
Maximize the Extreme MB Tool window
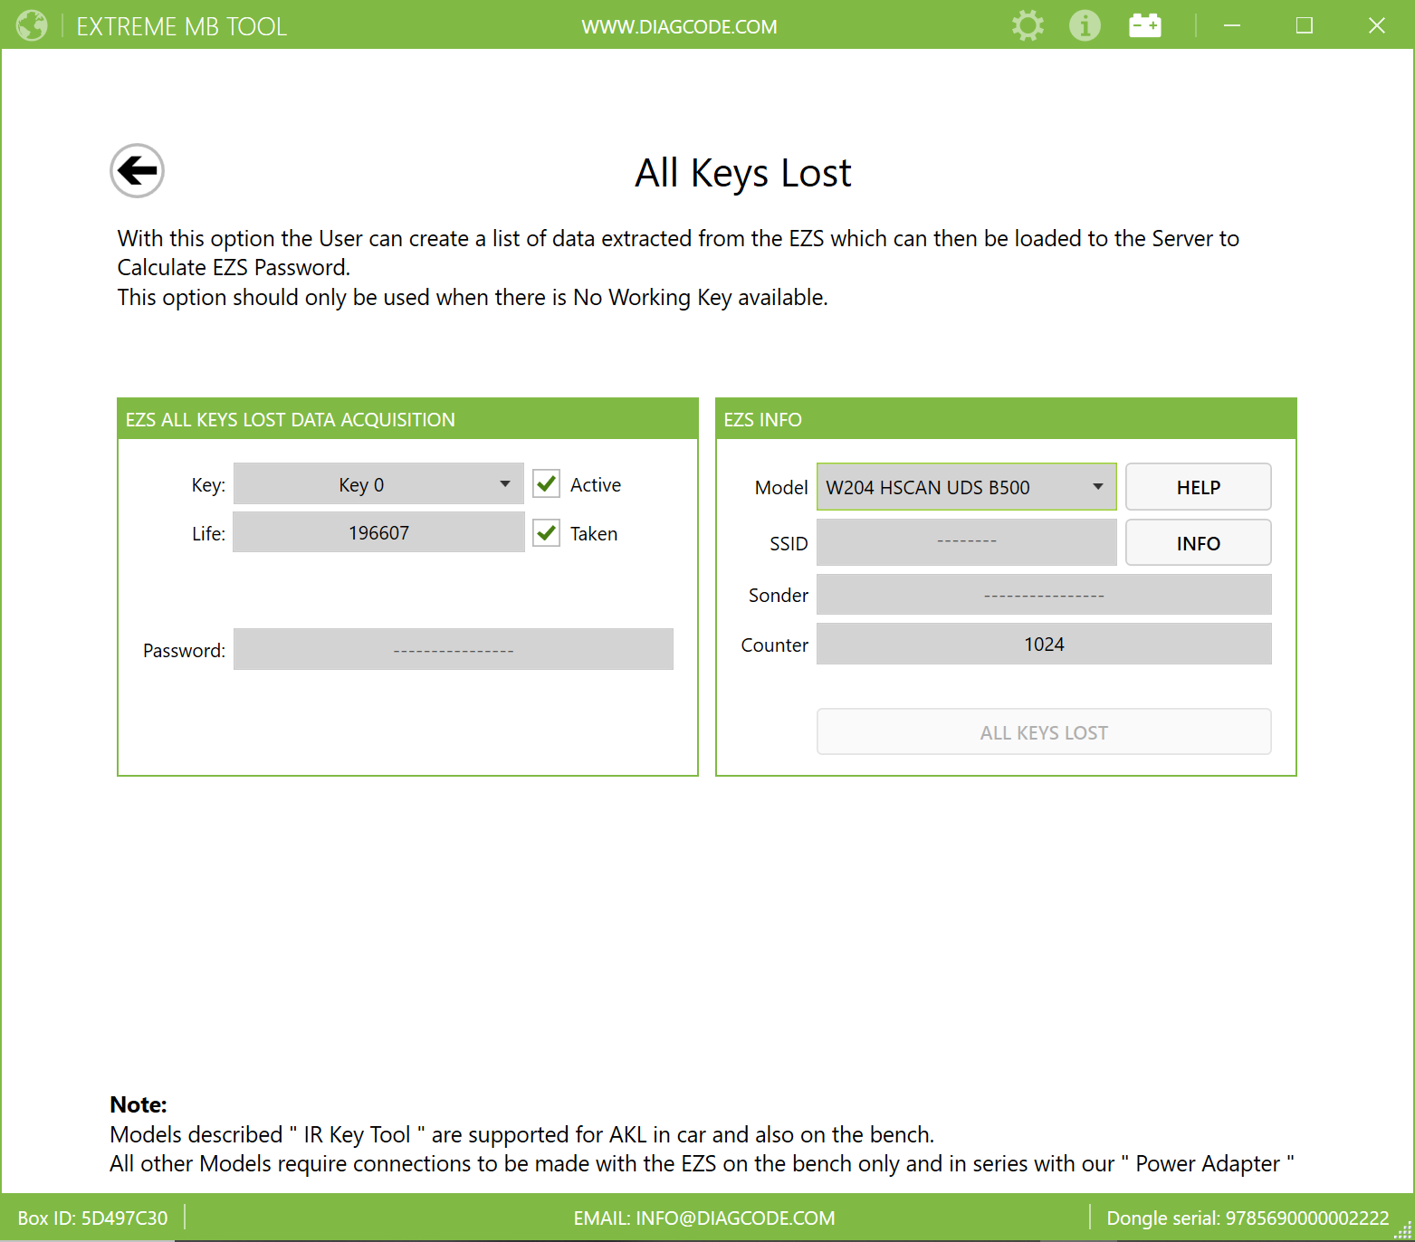(1304, 25)
